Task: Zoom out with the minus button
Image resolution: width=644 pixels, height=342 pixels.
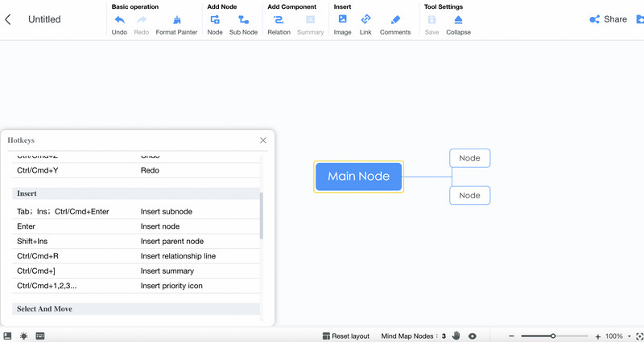Action: [x=511, y=336]
